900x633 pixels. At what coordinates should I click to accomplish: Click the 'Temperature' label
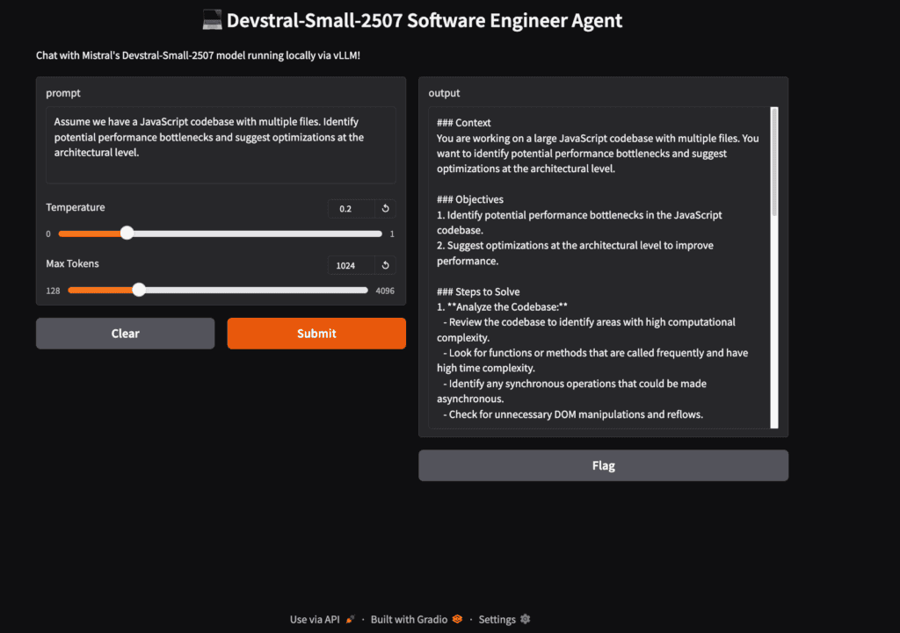(x=76, y=207)
